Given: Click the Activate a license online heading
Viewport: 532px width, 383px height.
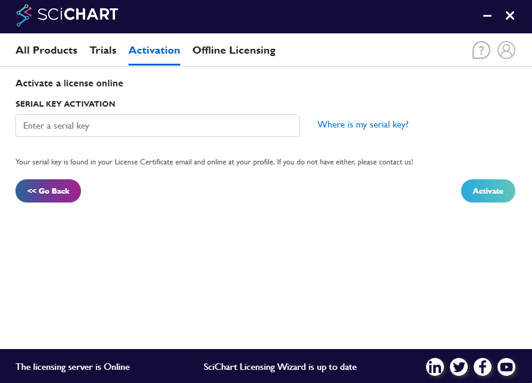Looking at the screenshot, I should [x=69, y=83].
